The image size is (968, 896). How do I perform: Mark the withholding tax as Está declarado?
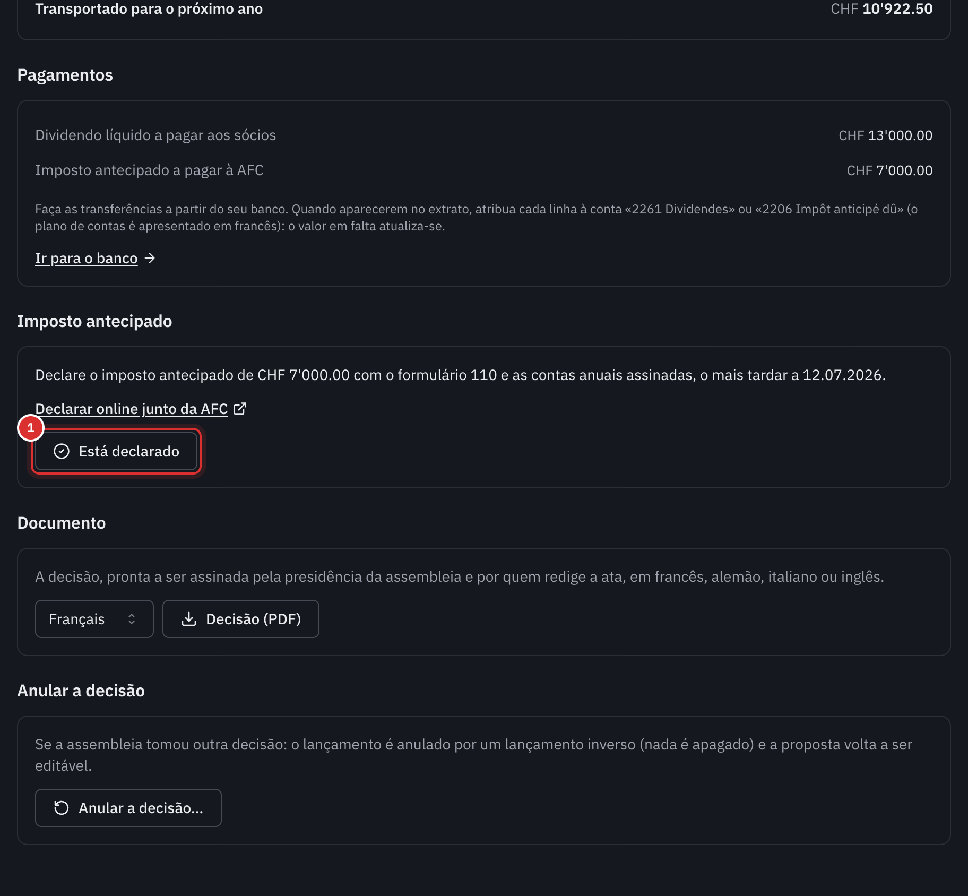tap(116, 451)
